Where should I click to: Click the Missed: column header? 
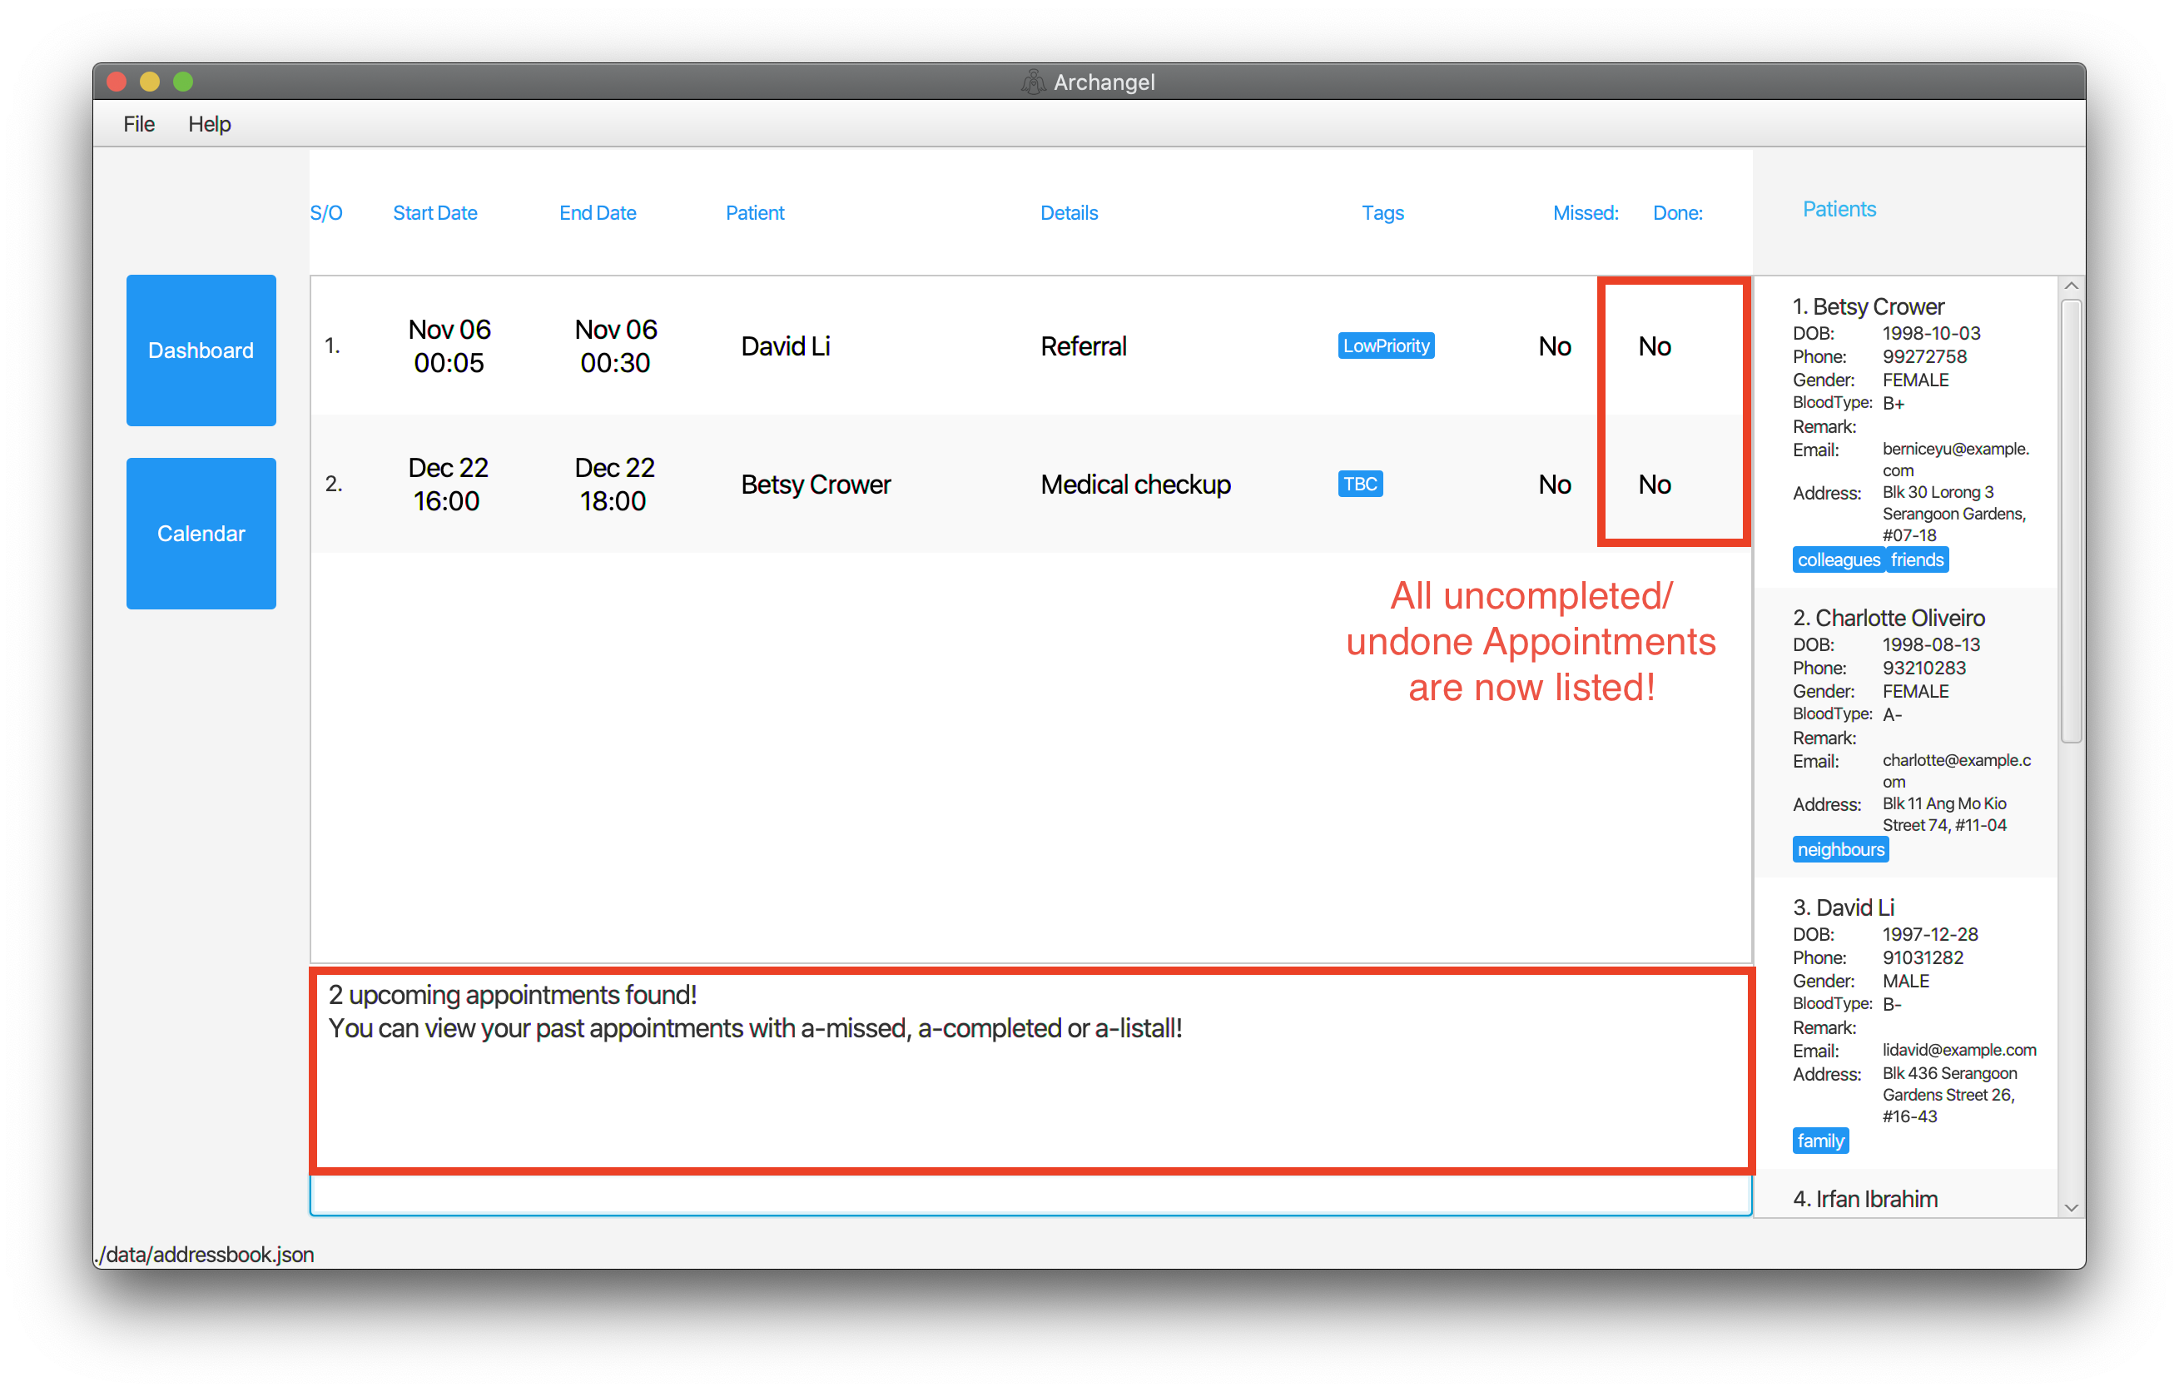pos(1586,212)
